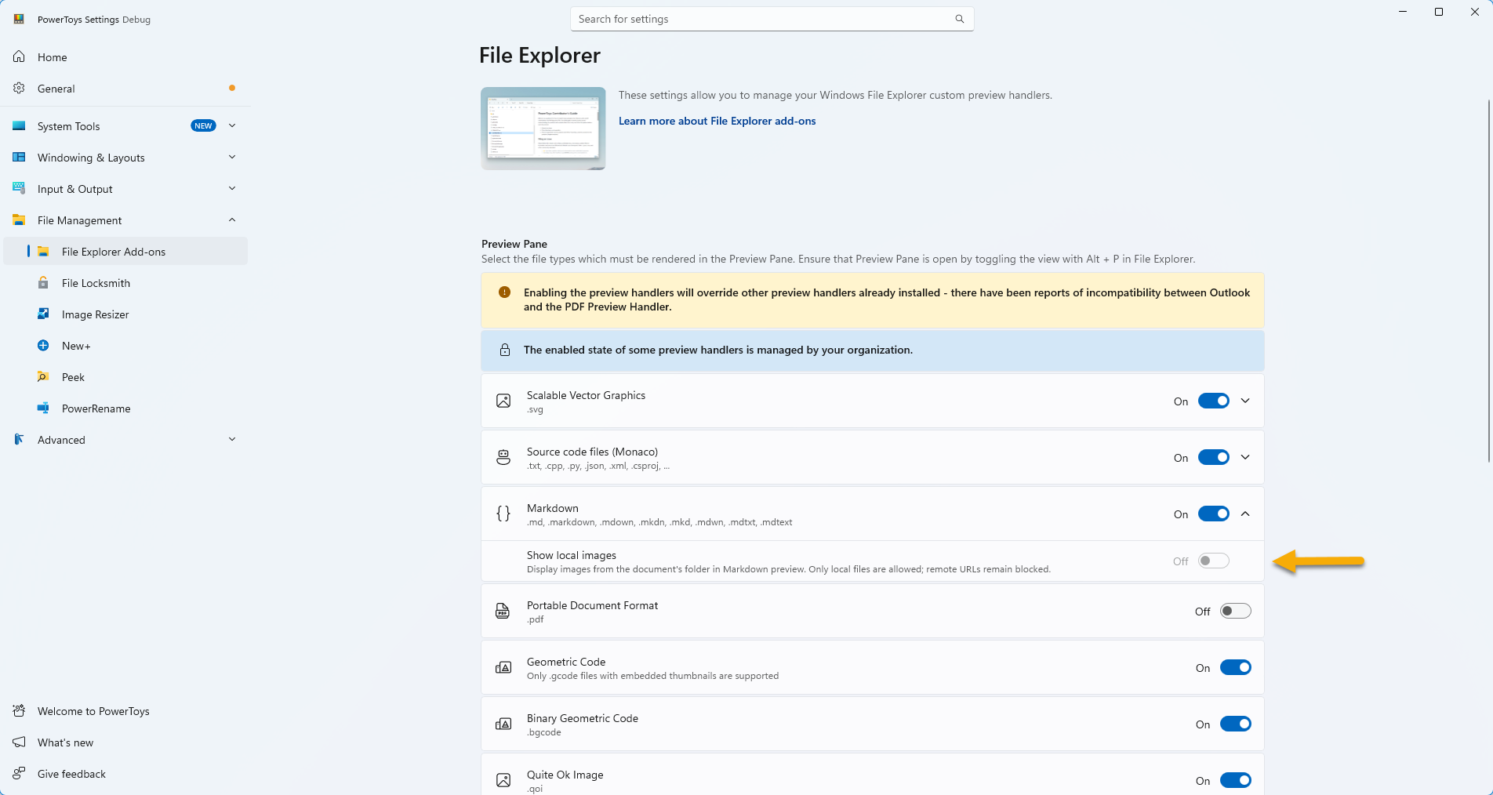Click the NEW badge on System Tools
Image resolution: width=1493 pixels, height=795 pixels.
pyautogui.click(x=203, y=125)
